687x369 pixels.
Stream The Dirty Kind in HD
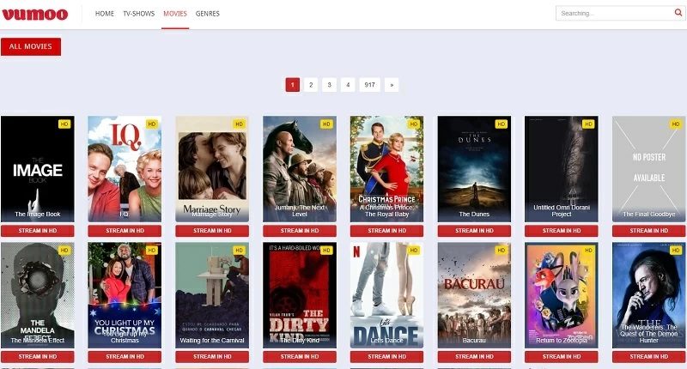click(300, 357)
